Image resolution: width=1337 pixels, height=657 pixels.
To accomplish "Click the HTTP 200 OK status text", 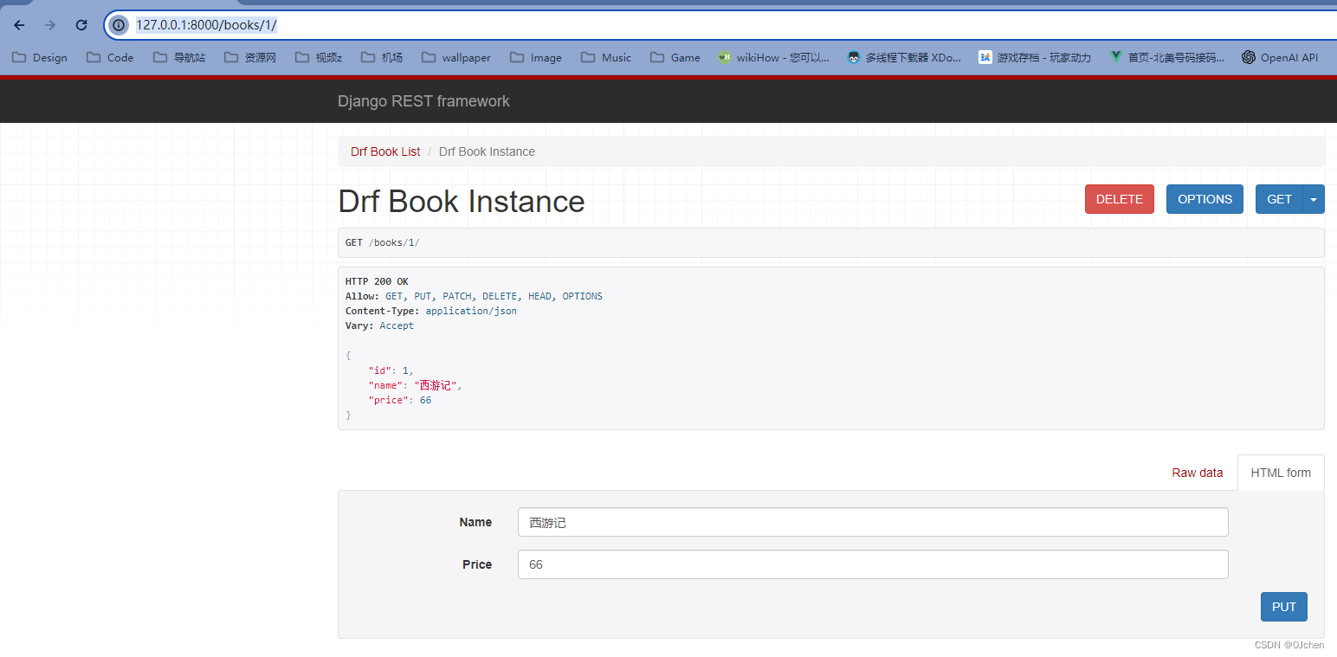I will [x=377, y=281].
